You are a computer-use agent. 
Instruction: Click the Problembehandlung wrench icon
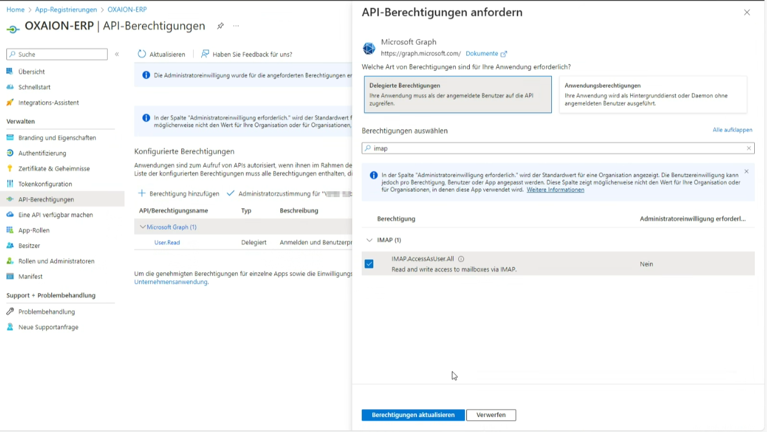[x=10, y=312]
